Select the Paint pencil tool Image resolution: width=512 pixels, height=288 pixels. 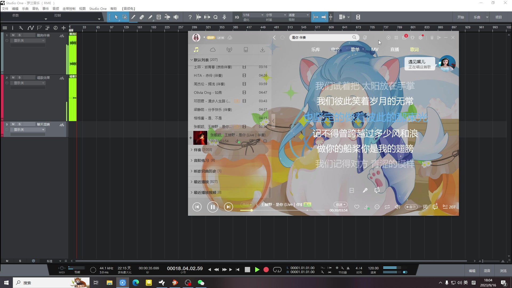click(x=150, y=17)
